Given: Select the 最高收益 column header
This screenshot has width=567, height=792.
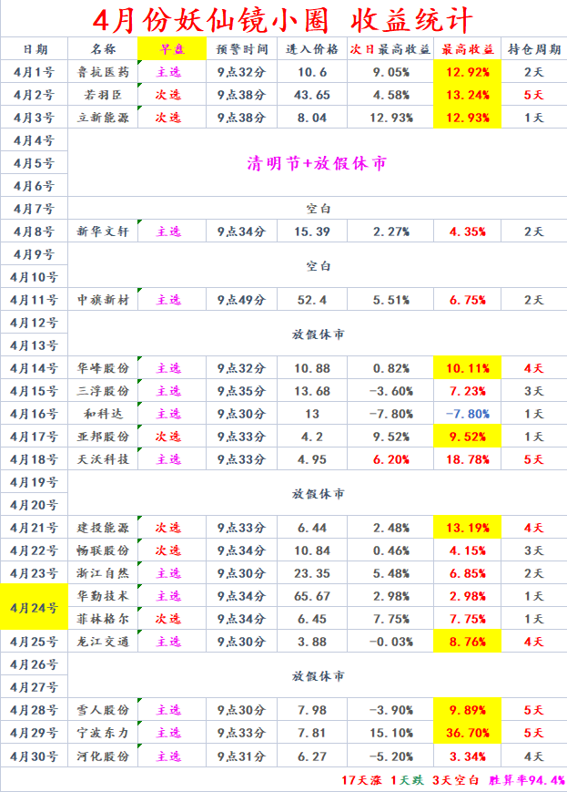Looking at the screenshot, I should 468,49.
